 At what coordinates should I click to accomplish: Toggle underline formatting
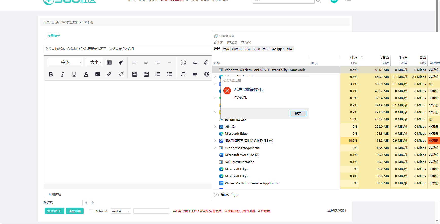(x=74, y=74)
